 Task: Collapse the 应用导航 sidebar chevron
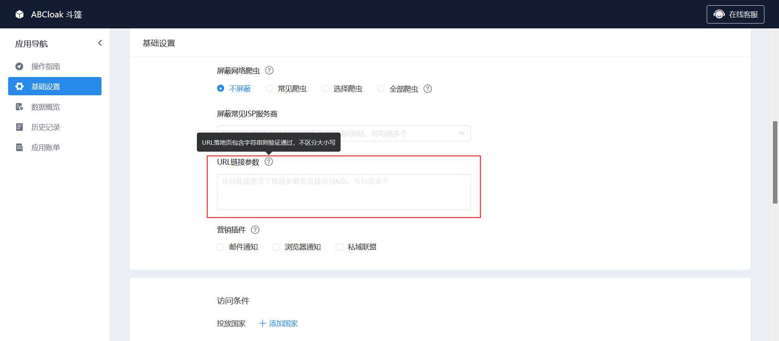(100, 43)
